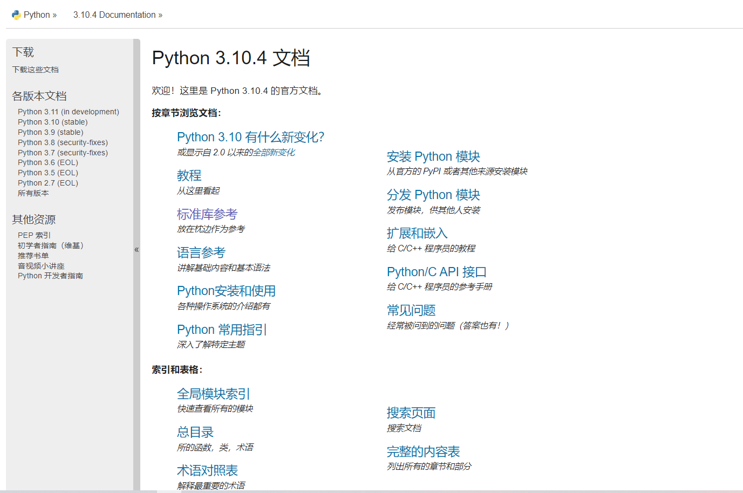Click the 列出所有的章节和部分 description
This screenshot has height=493, width=743.
429,467
